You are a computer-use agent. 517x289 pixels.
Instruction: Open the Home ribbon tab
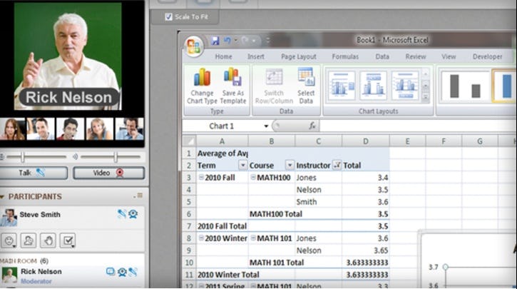tap(223, 57)
